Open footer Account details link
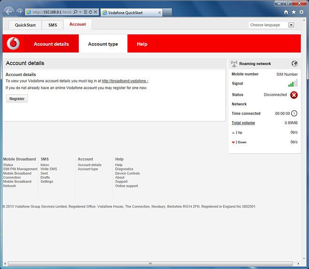Screen dimensions: 309x269 (x=90, y=165)
